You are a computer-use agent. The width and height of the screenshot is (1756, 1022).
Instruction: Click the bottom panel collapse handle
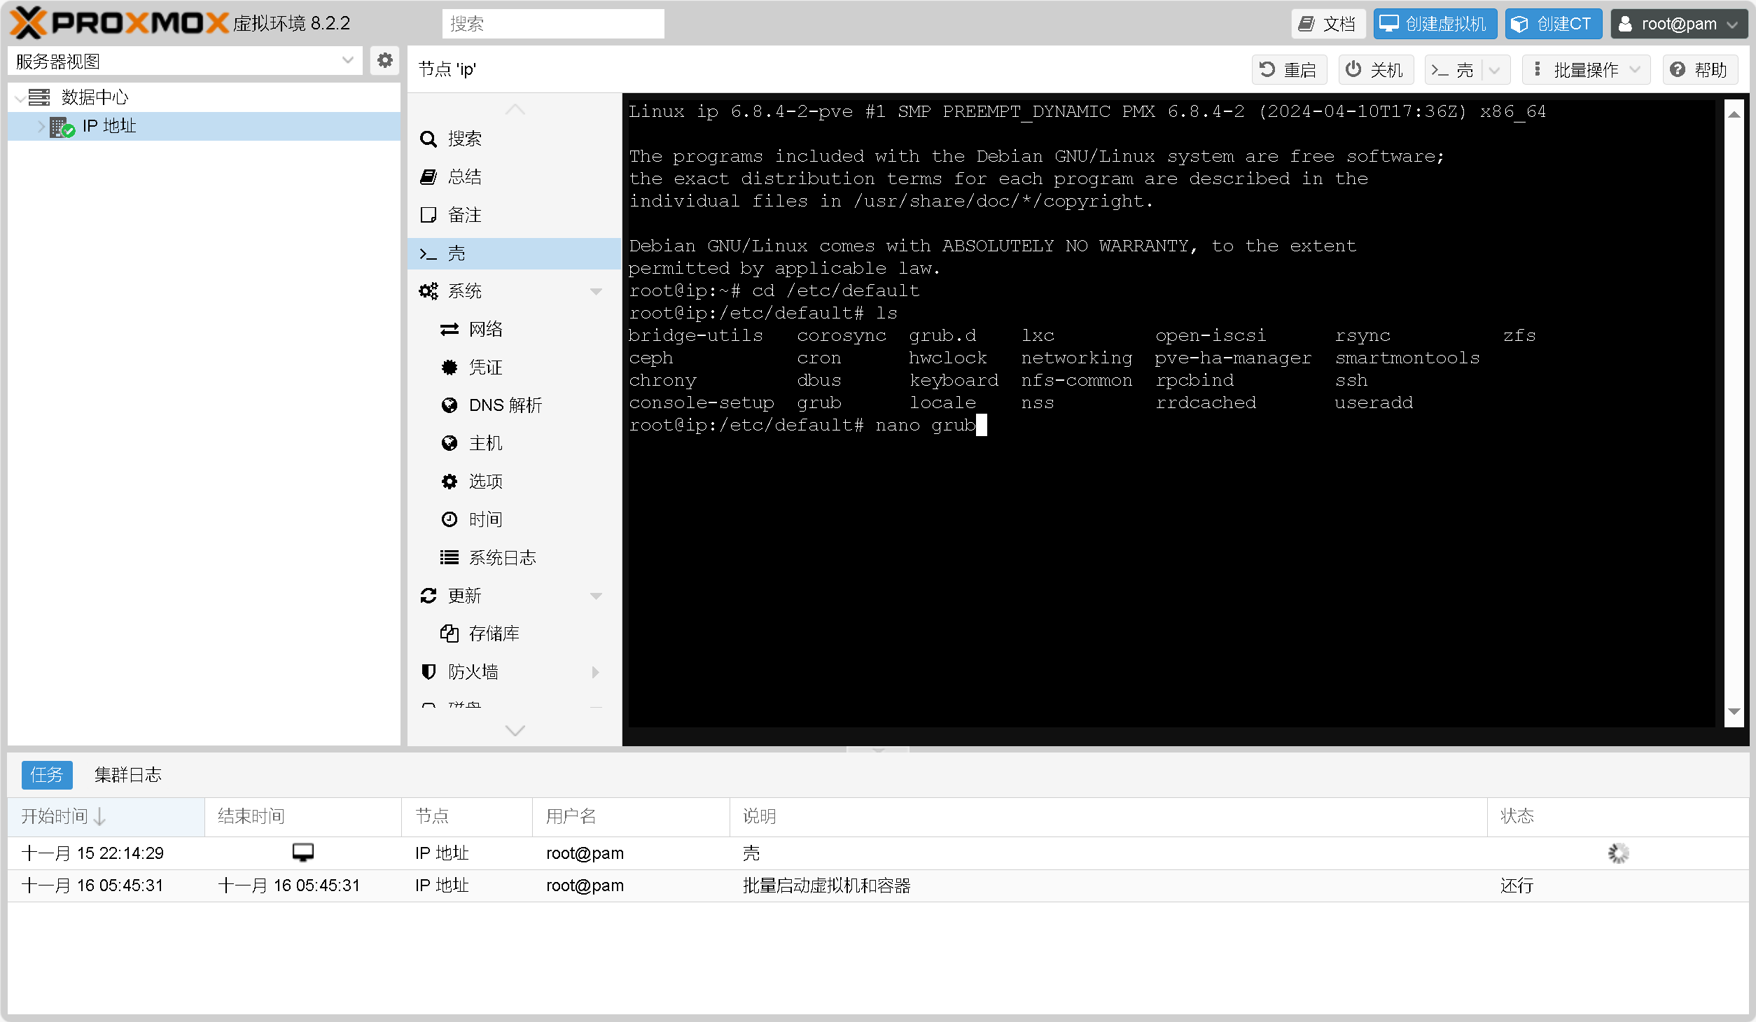pos(878,749)
